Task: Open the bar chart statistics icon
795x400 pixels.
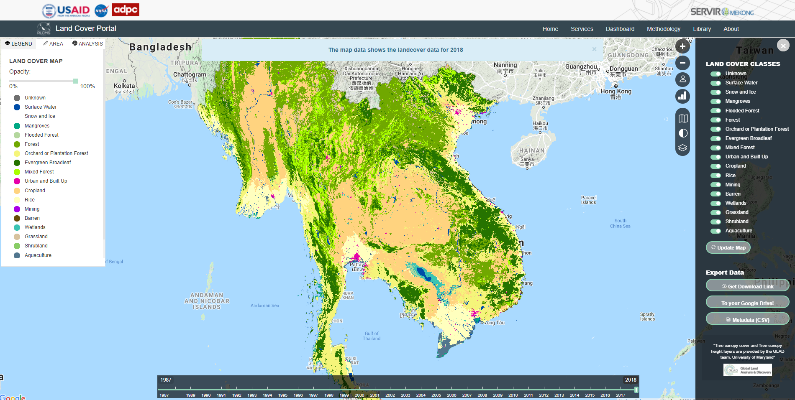Action: (682, 96)
